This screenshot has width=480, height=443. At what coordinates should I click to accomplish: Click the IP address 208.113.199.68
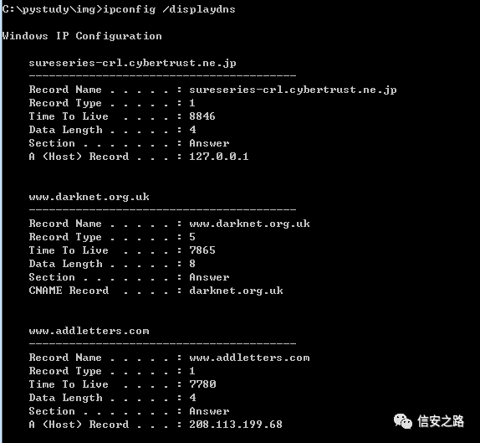tap(236, 425)
